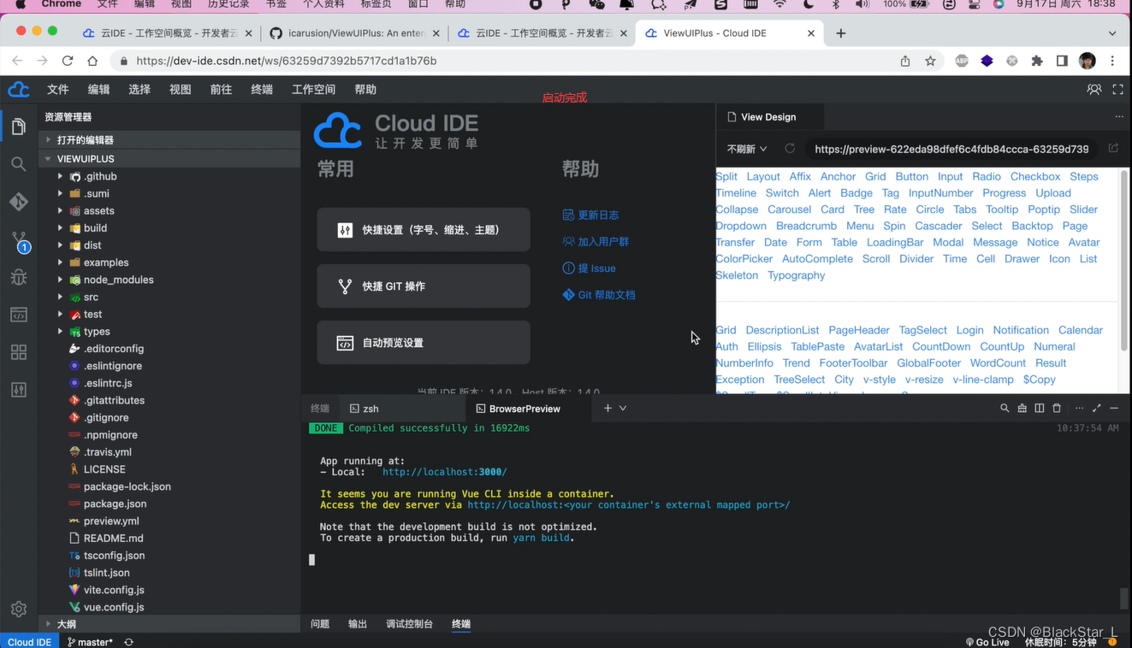Reload the Chrome page
This screenshot has width=1132, height=648.
tap(68, 61)
